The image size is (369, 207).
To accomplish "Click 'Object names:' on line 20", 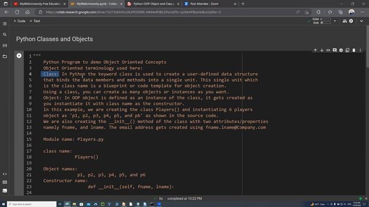I will 60,168.
